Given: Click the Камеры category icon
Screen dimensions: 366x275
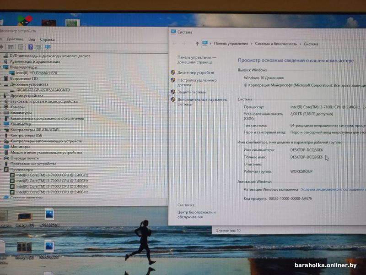Looking at the screenshot, I should tap(6, 107).
